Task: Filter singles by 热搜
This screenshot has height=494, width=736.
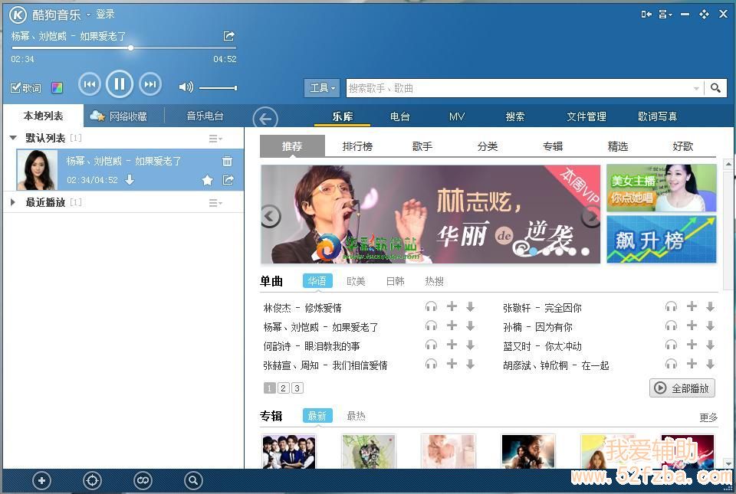Action: coord(434,281)
